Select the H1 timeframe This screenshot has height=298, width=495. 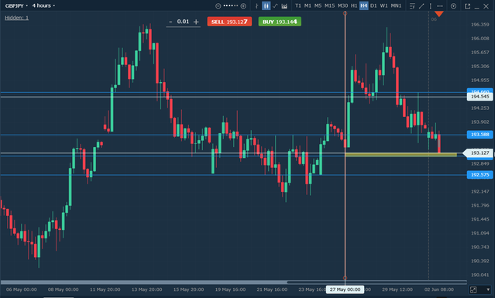tap(354, 5)
